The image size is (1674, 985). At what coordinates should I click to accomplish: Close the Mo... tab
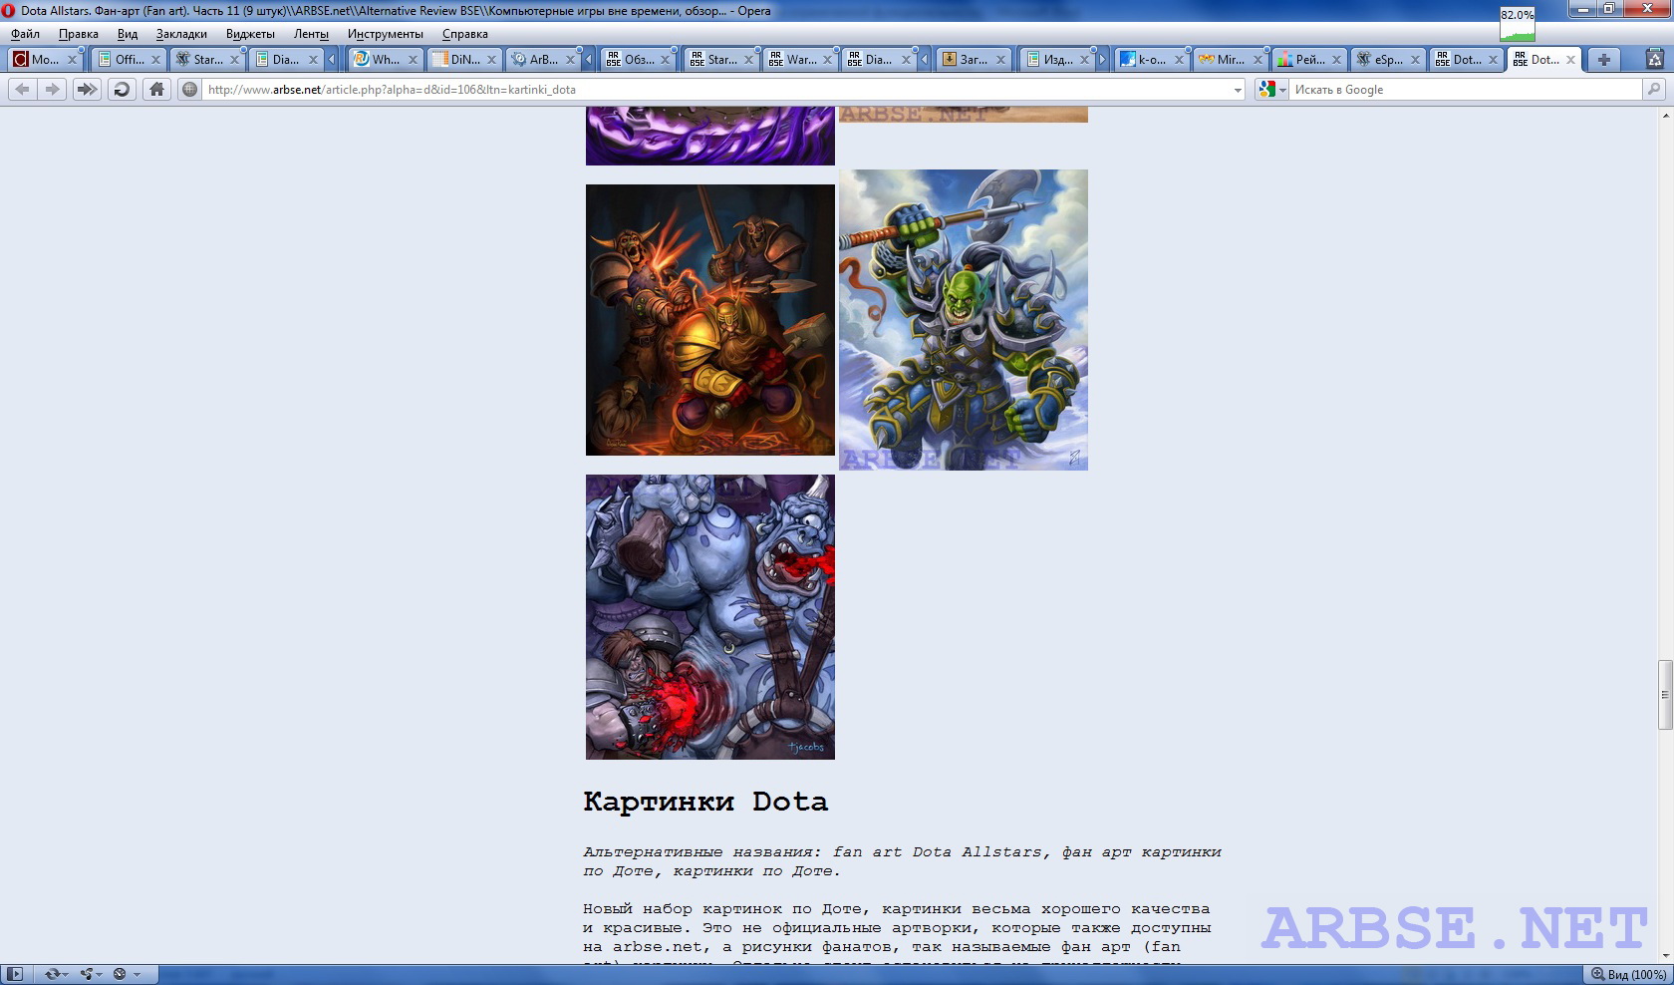[x=72, y=60]
